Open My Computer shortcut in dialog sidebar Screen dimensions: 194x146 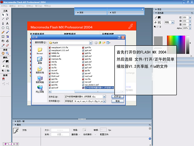[x=40, y=79]
